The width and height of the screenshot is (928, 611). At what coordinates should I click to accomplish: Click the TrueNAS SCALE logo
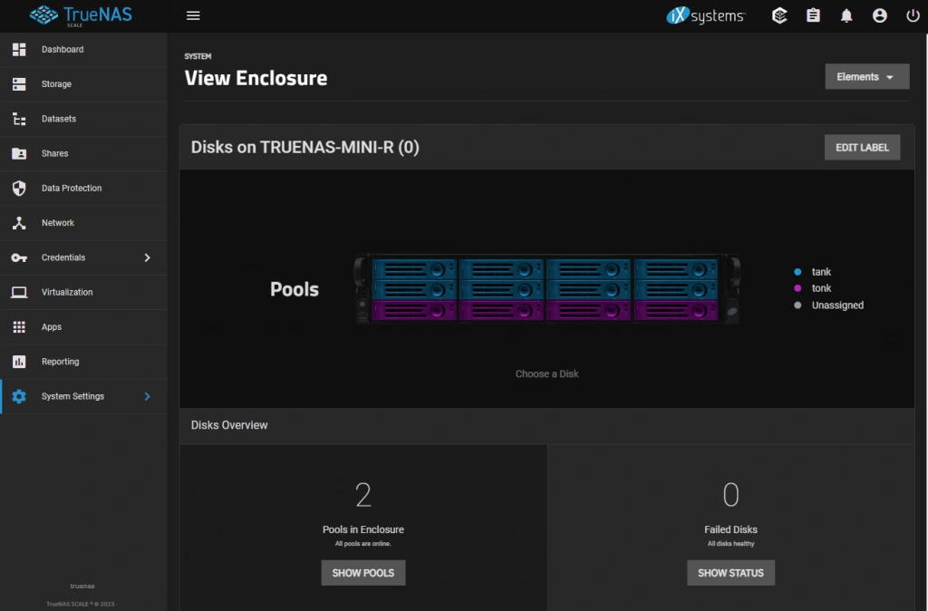click(81, 15)
